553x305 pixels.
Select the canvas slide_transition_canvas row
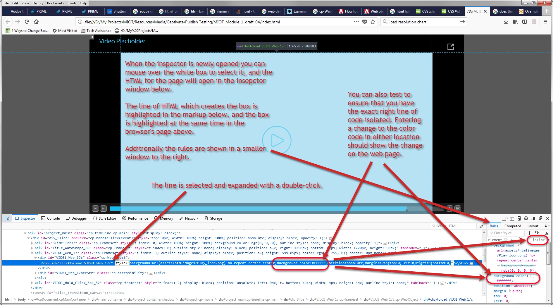(x=78, y=293)
